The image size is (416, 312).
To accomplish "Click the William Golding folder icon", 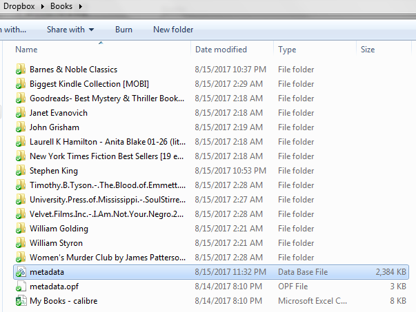I will click(21, 228).
